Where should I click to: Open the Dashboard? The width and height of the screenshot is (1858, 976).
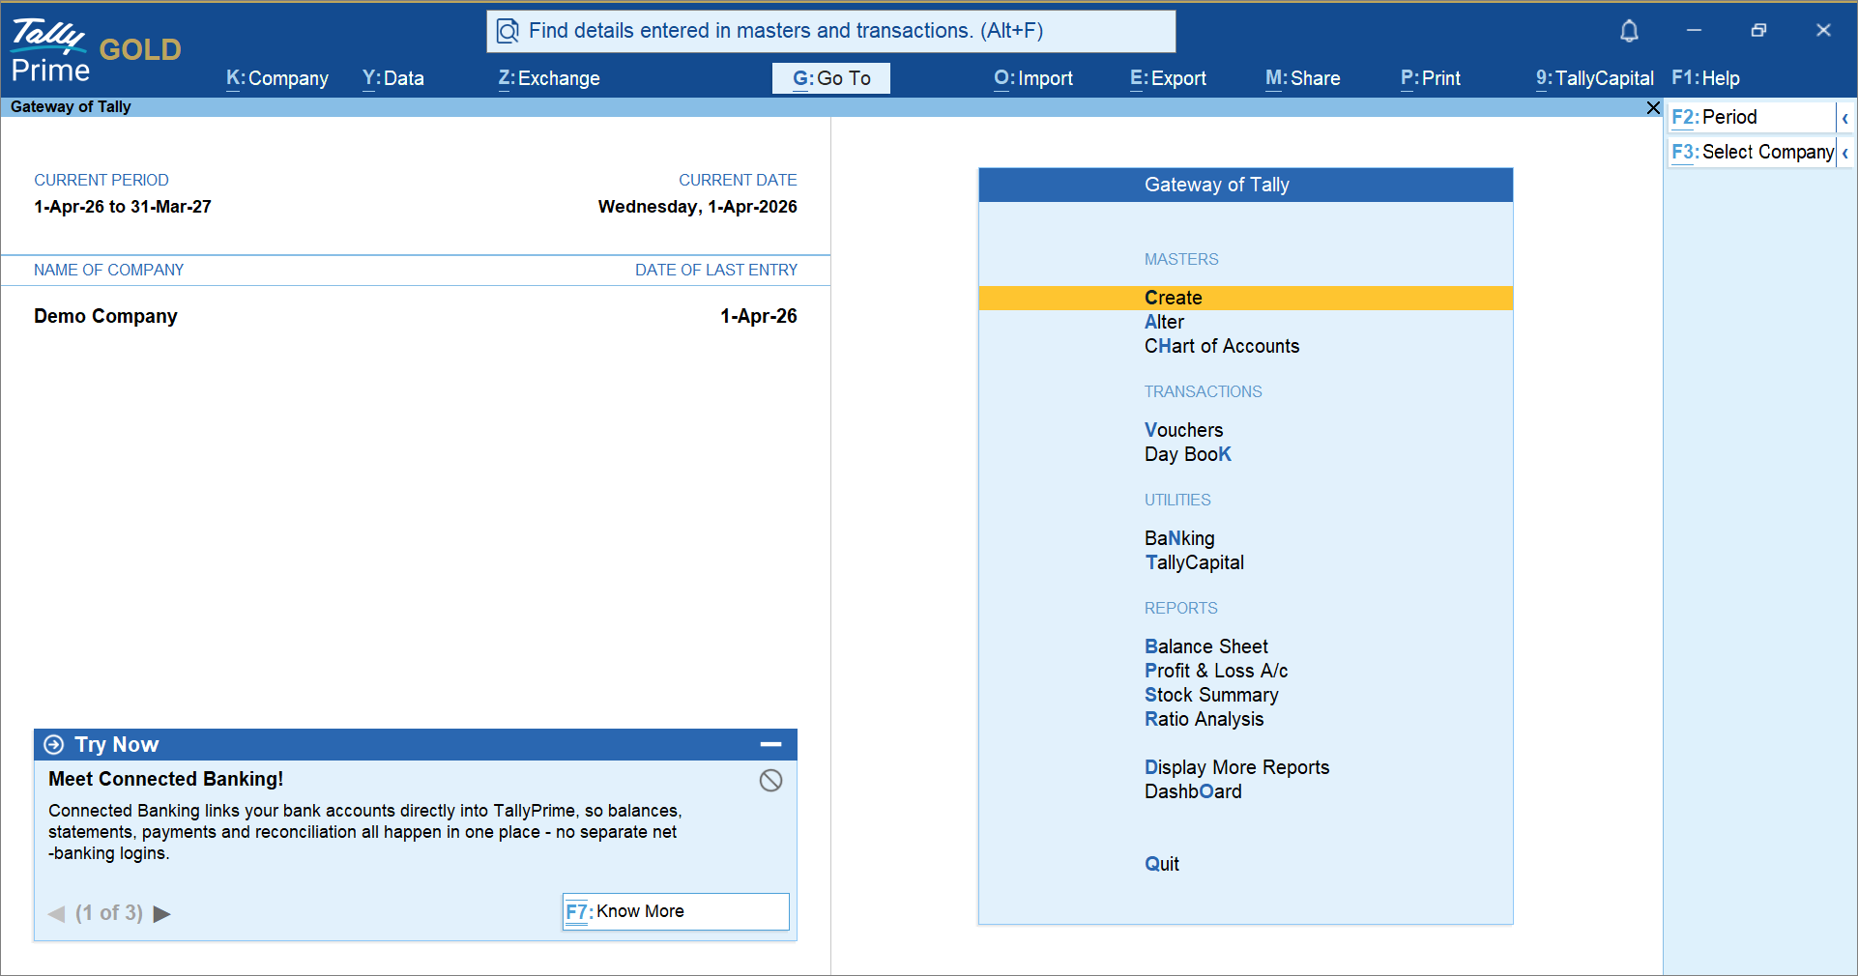pos(1193,791)
